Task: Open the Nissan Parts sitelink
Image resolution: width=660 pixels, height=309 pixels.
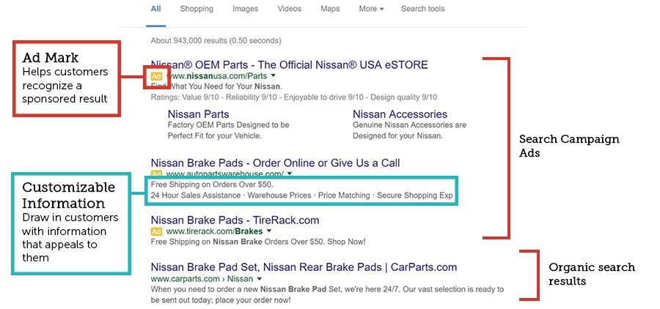Action: click(x=198, y=114)
